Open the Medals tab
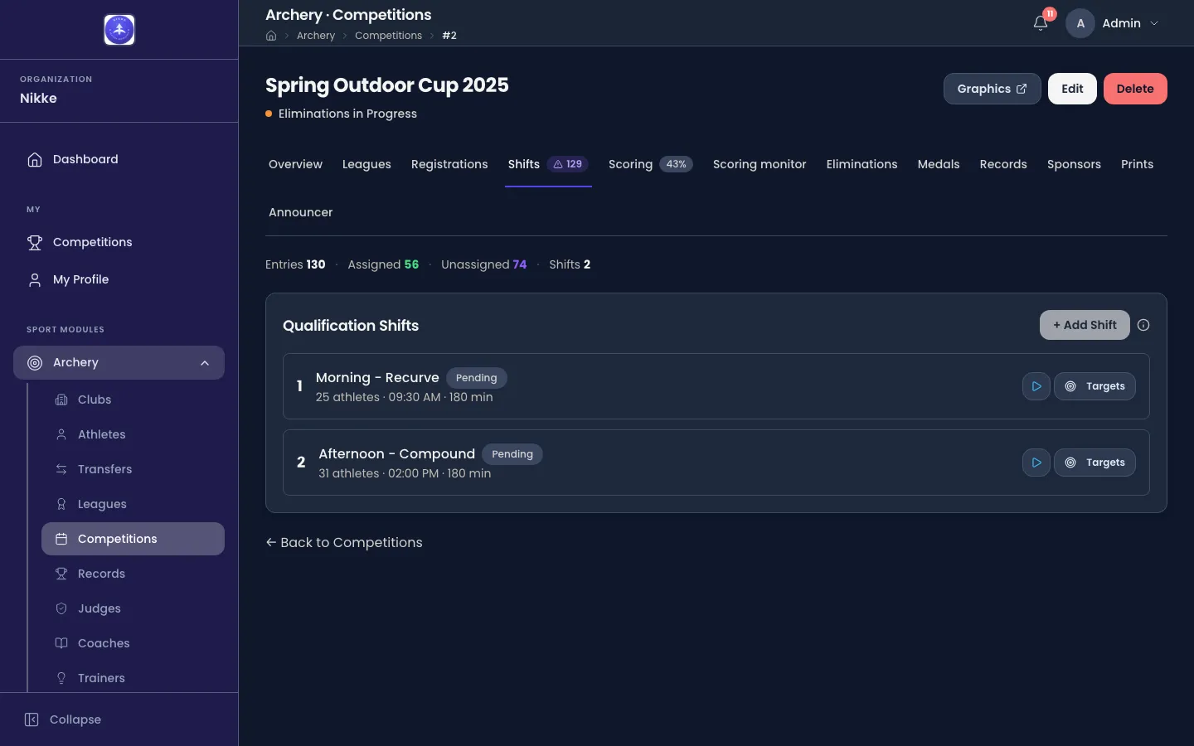 tap(939, 164)
